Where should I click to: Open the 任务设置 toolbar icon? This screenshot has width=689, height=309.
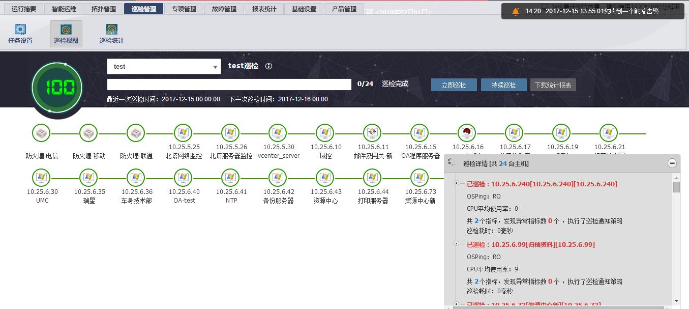(x=20, y=34)
